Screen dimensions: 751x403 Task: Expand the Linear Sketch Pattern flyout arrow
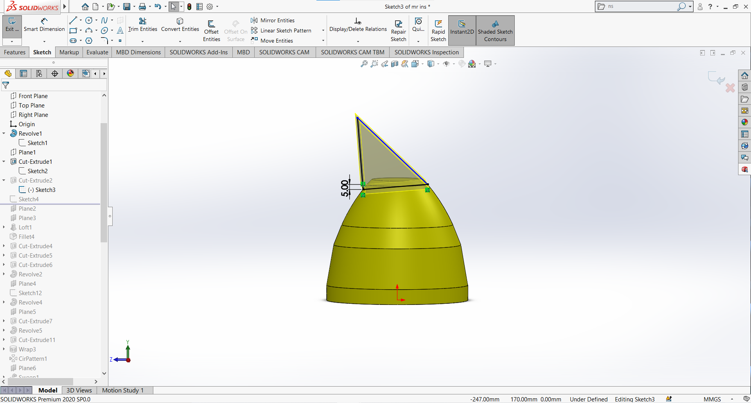click(322, 30)
